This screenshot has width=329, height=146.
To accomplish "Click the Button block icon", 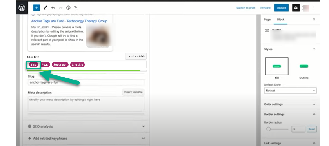I will [x=267, y=31].
